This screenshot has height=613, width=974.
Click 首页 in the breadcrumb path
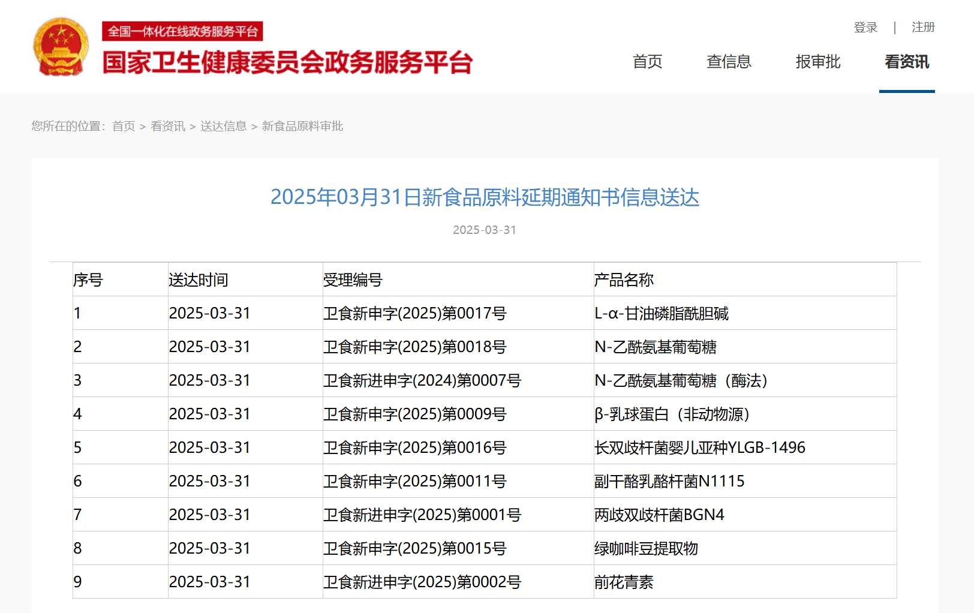[124, 126]
